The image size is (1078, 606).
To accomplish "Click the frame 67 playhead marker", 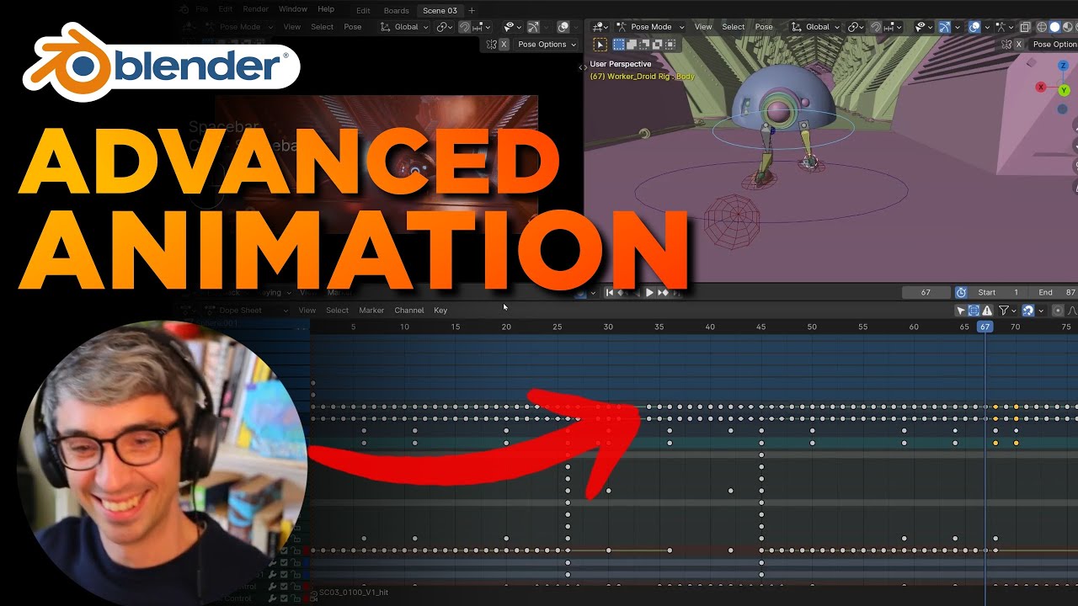I will (x=985, y=327).
